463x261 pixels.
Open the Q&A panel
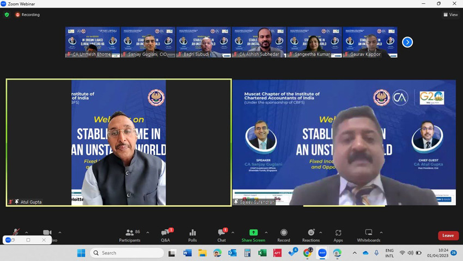click(165, 234)
